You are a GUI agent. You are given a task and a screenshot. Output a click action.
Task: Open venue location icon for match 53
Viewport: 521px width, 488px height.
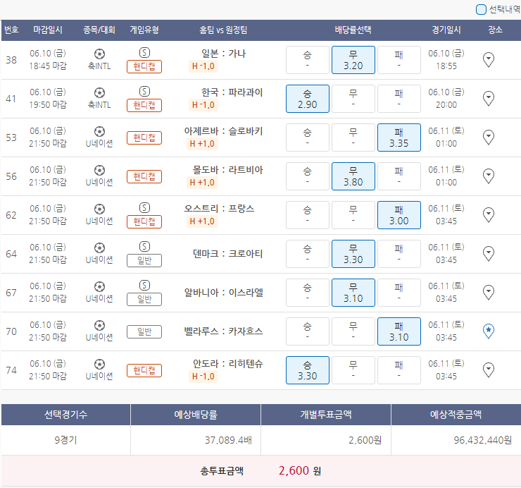(x=488, y=138)
